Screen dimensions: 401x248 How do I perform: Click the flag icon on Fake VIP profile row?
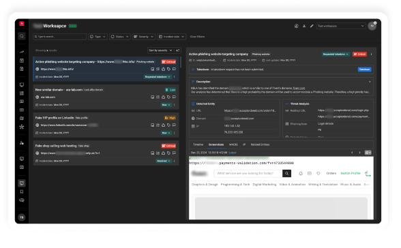pyautogui.click(x=174, y=125)
